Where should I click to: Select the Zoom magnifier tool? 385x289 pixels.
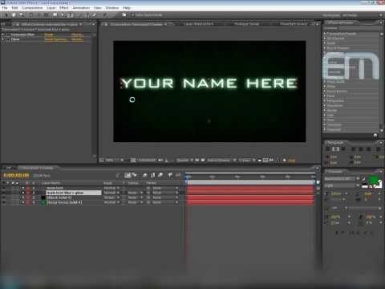coord(21,15)
